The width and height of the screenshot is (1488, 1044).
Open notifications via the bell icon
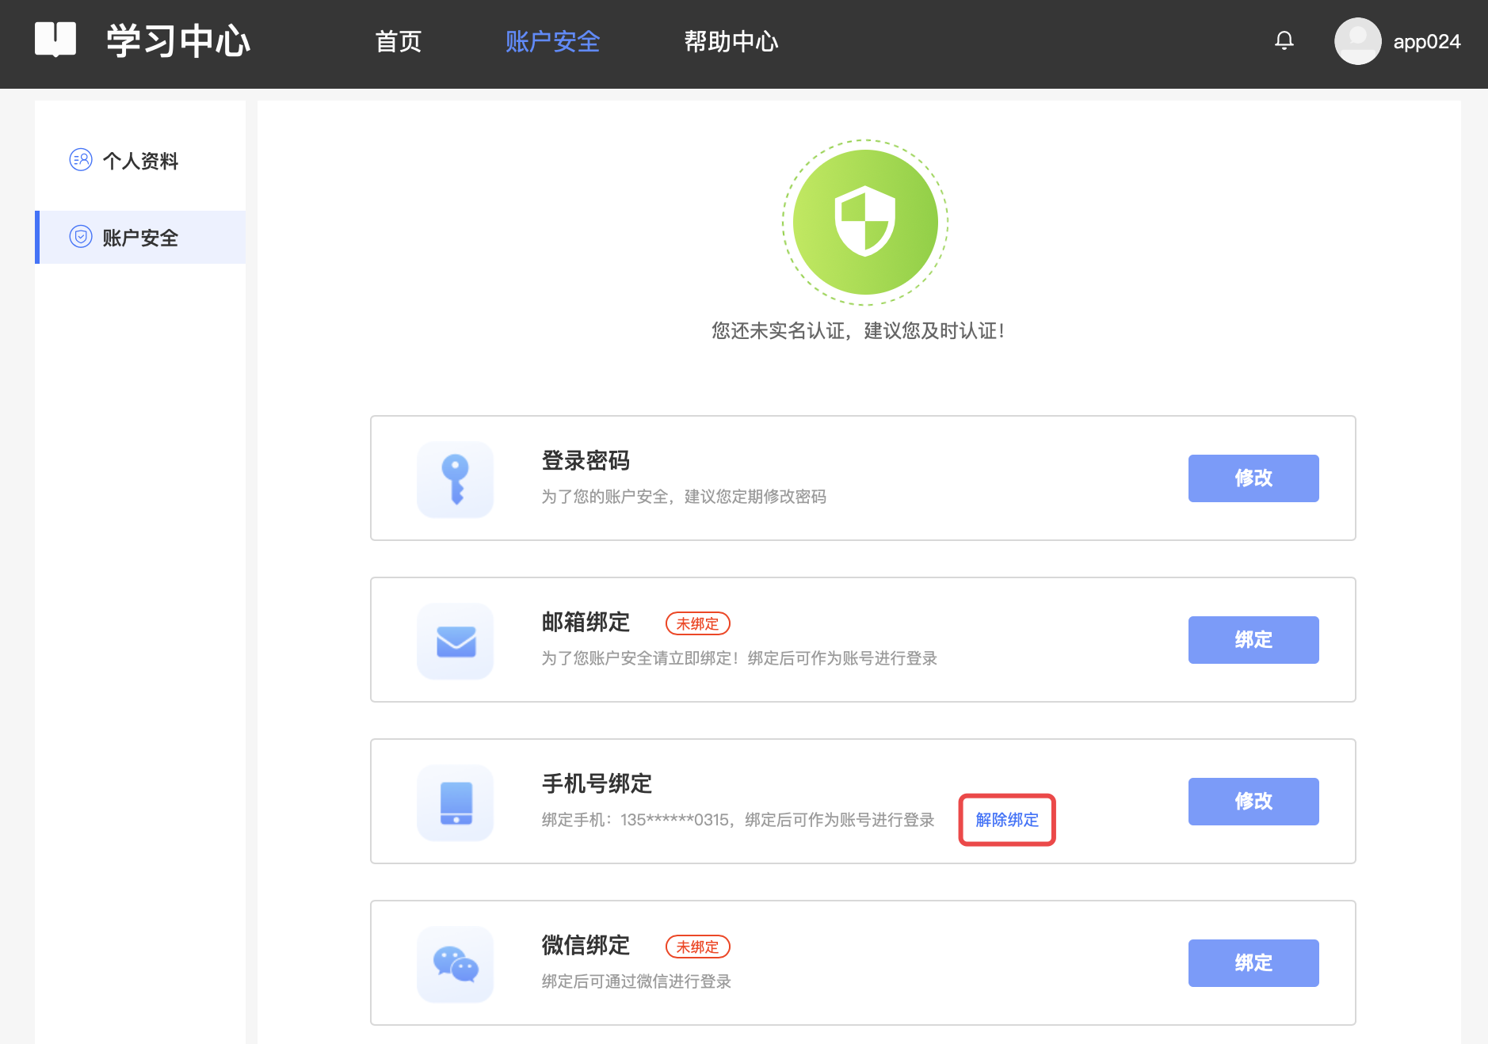coord(1284,40)
